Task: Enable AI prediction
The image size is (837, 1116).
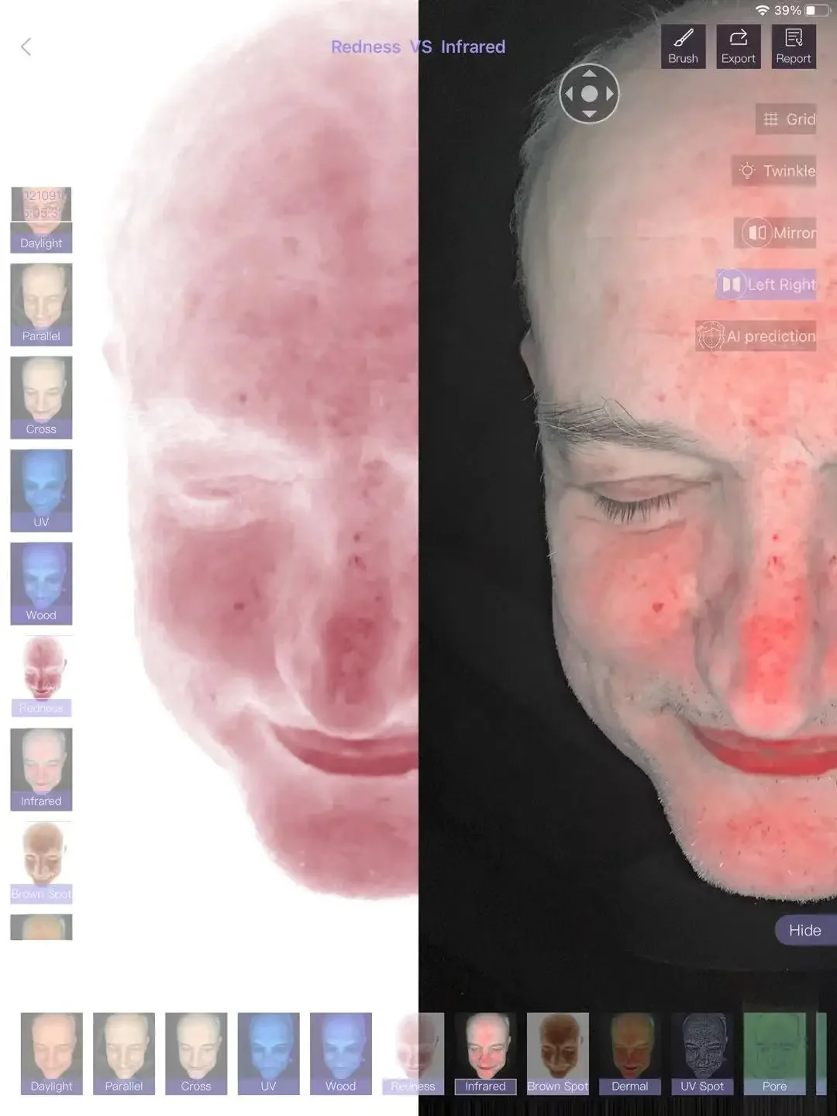Action: click(x=756, y=336)
